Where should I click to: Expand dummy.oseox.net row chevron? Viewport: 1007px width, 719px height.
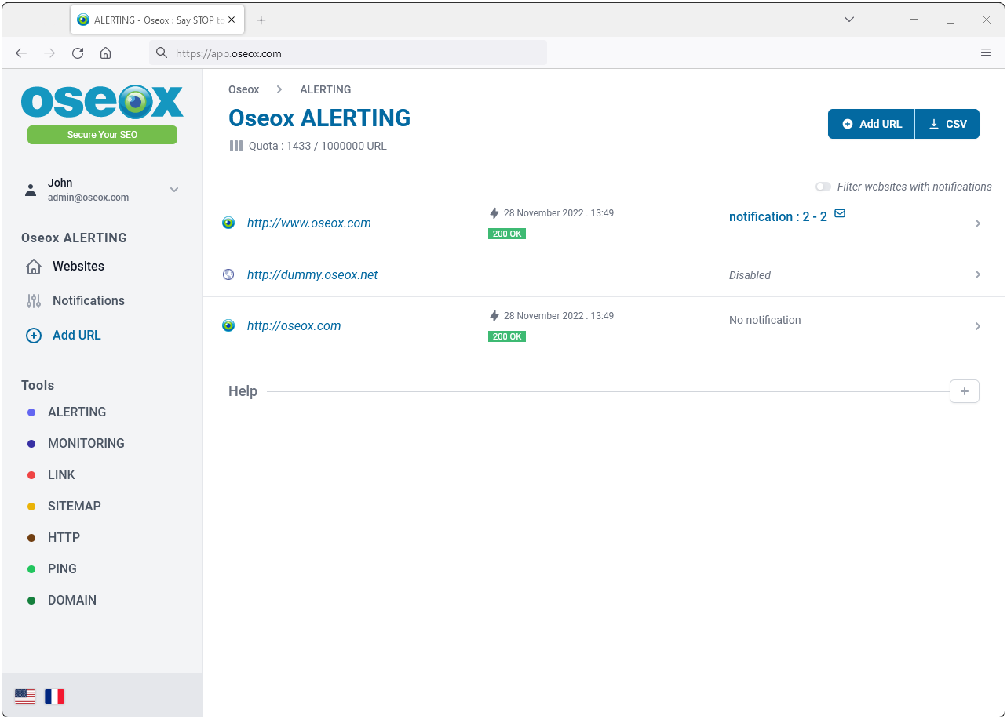pos(978,274)
